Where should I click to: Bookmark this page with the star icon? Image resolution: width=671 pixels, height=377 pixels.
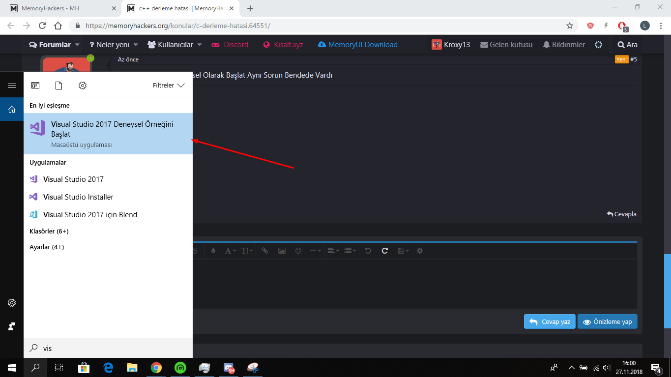click(570, 26)
